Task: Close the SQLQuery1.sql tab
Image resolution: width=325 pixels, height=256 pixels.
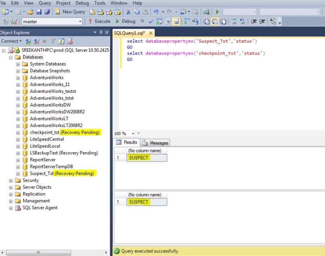Action: coord(151,33)
